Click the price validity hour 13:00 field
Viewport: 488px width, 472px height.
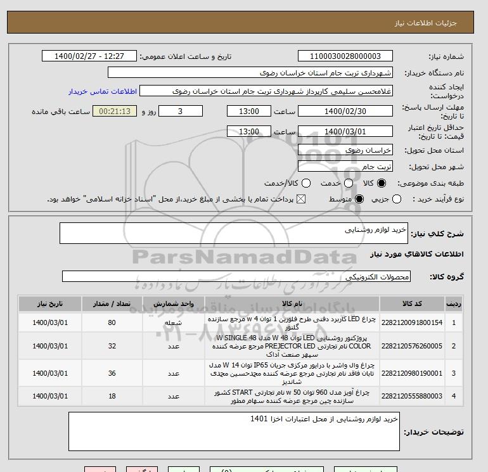tap(249, 132)
